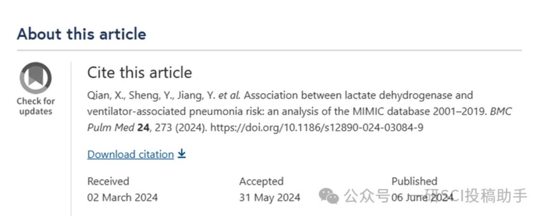Click the author names 'Qian, X., Sheng, Y.'
This screenshot has height=216, width=551.
pyautogui.click(x=125, y=95)
